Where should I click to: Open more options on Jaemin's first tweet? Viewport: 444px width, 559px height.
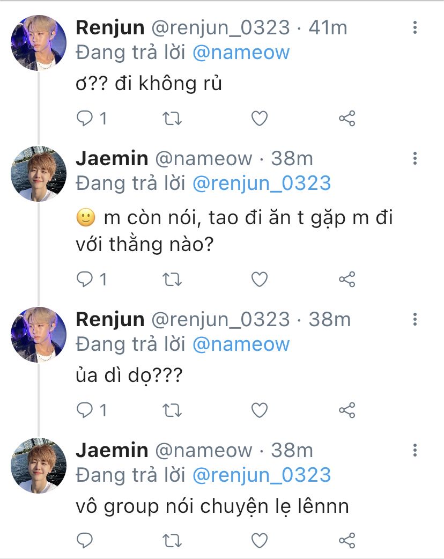(415, 159)
